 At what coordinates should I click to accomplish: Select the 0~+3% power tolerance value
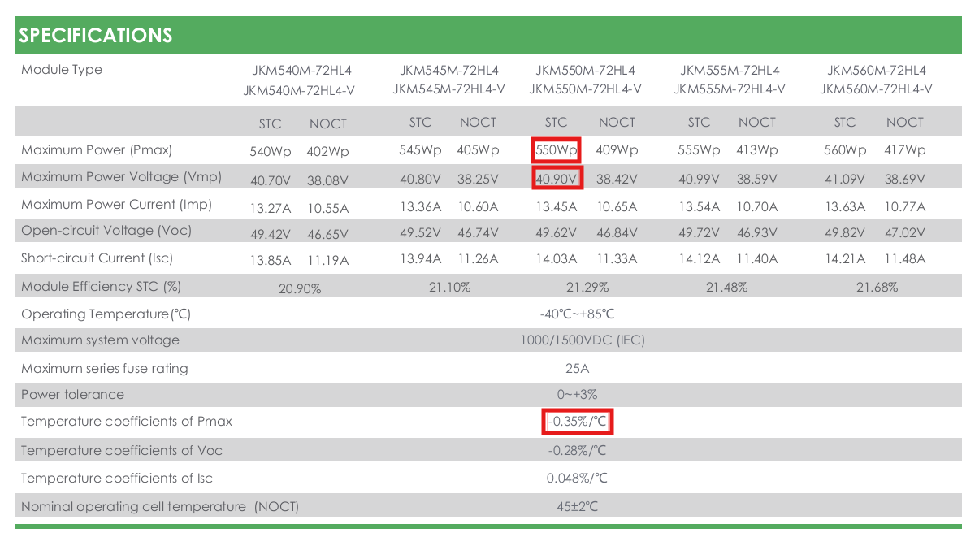577,395
